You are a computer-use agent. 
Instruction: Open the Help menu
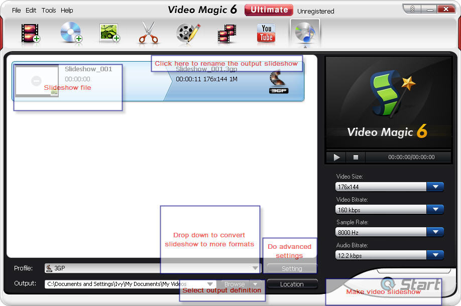tap(67, 10)
